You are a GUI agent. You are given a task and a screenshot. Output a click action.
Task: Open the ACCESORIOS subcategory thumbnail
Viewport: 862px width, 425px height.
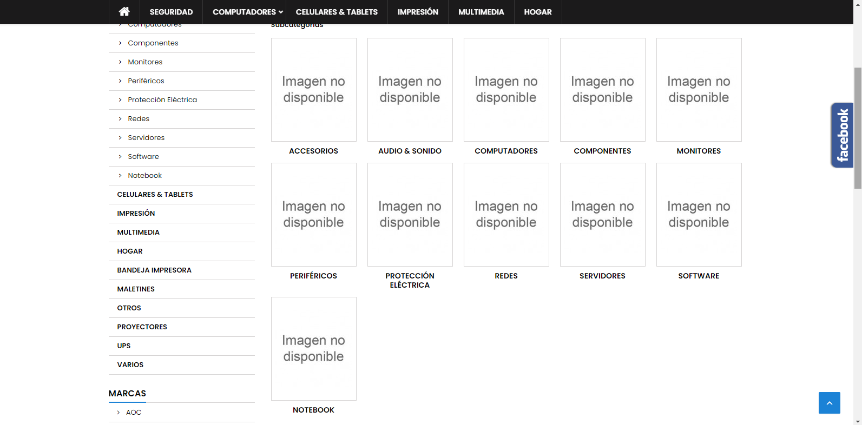point(314,90)
